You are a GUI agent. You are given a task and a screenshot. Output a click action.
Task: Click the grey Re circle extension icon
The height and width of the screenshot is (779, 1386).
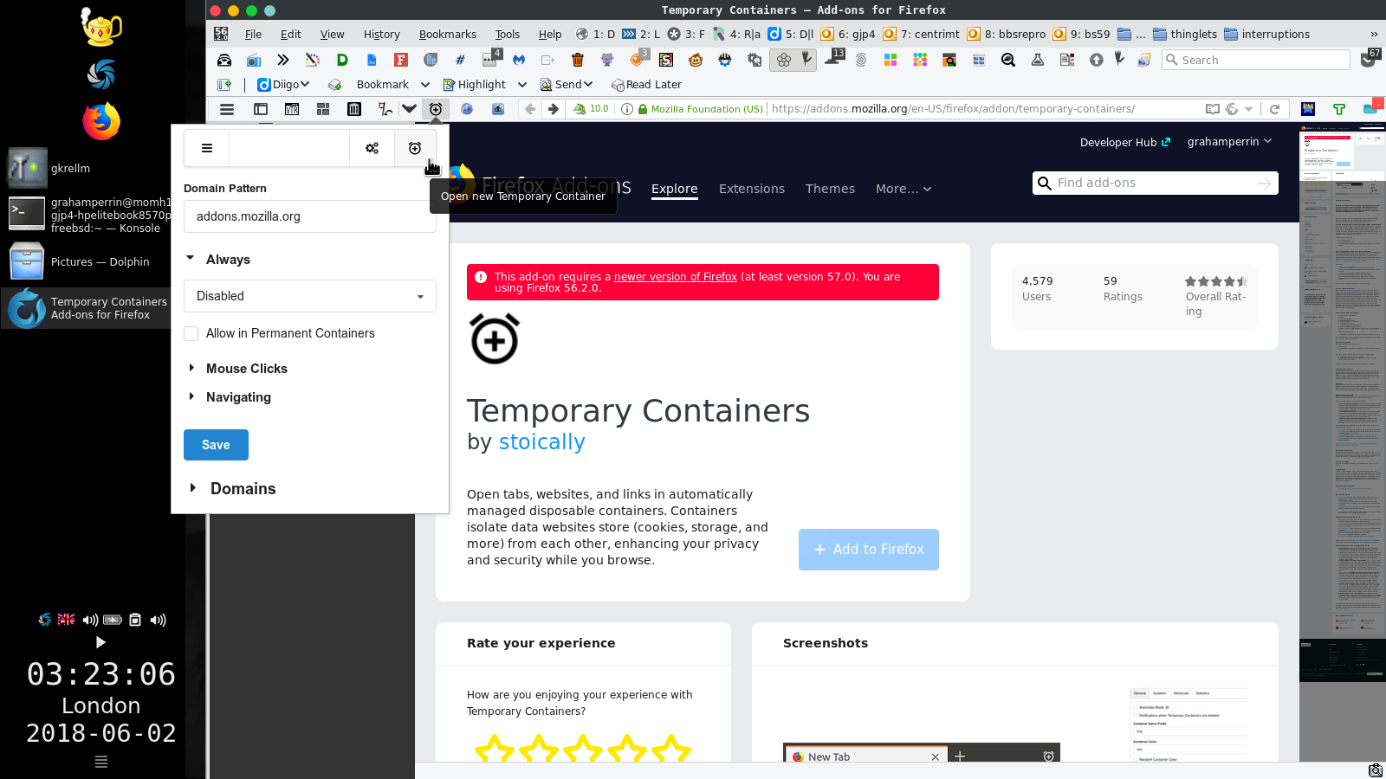coord(431,60)
